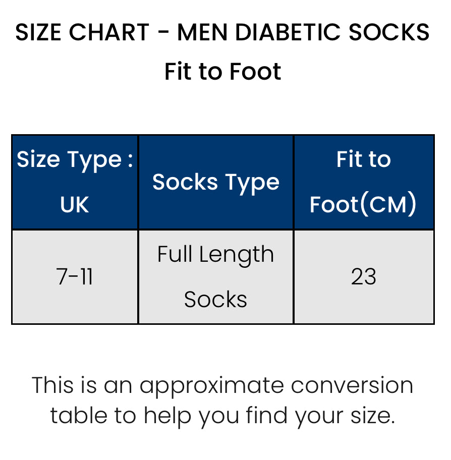This screenshot has width=451, height=460.
Task: Click "Socks" in the grey data row
Action: click(x=215, y=300)
